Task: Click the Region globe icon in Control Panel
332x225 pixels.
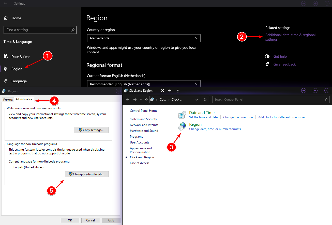Action: 182,126
